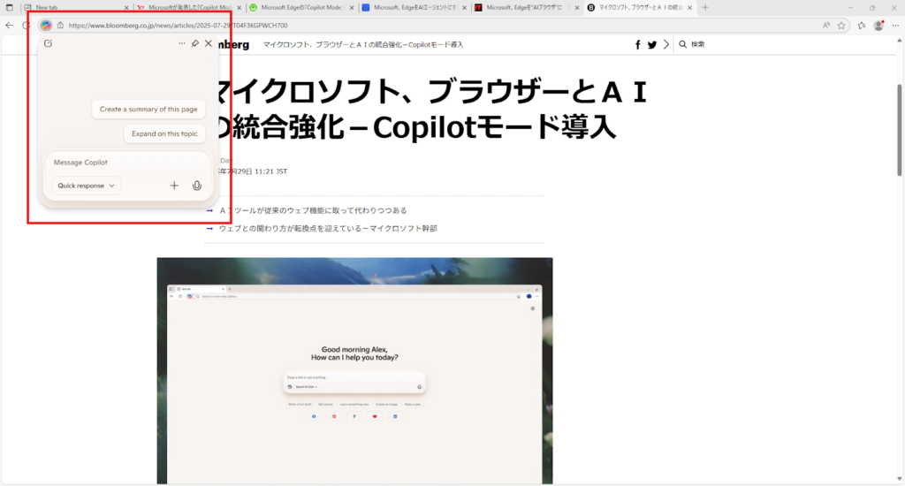Switch to Microsoft Edgeの Copilot Mode tab

pyautogui.click(x=302, y=7)
